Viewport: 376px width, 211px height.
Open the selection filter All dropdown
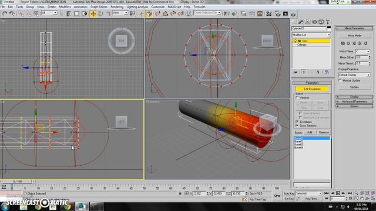pos(49,13)
